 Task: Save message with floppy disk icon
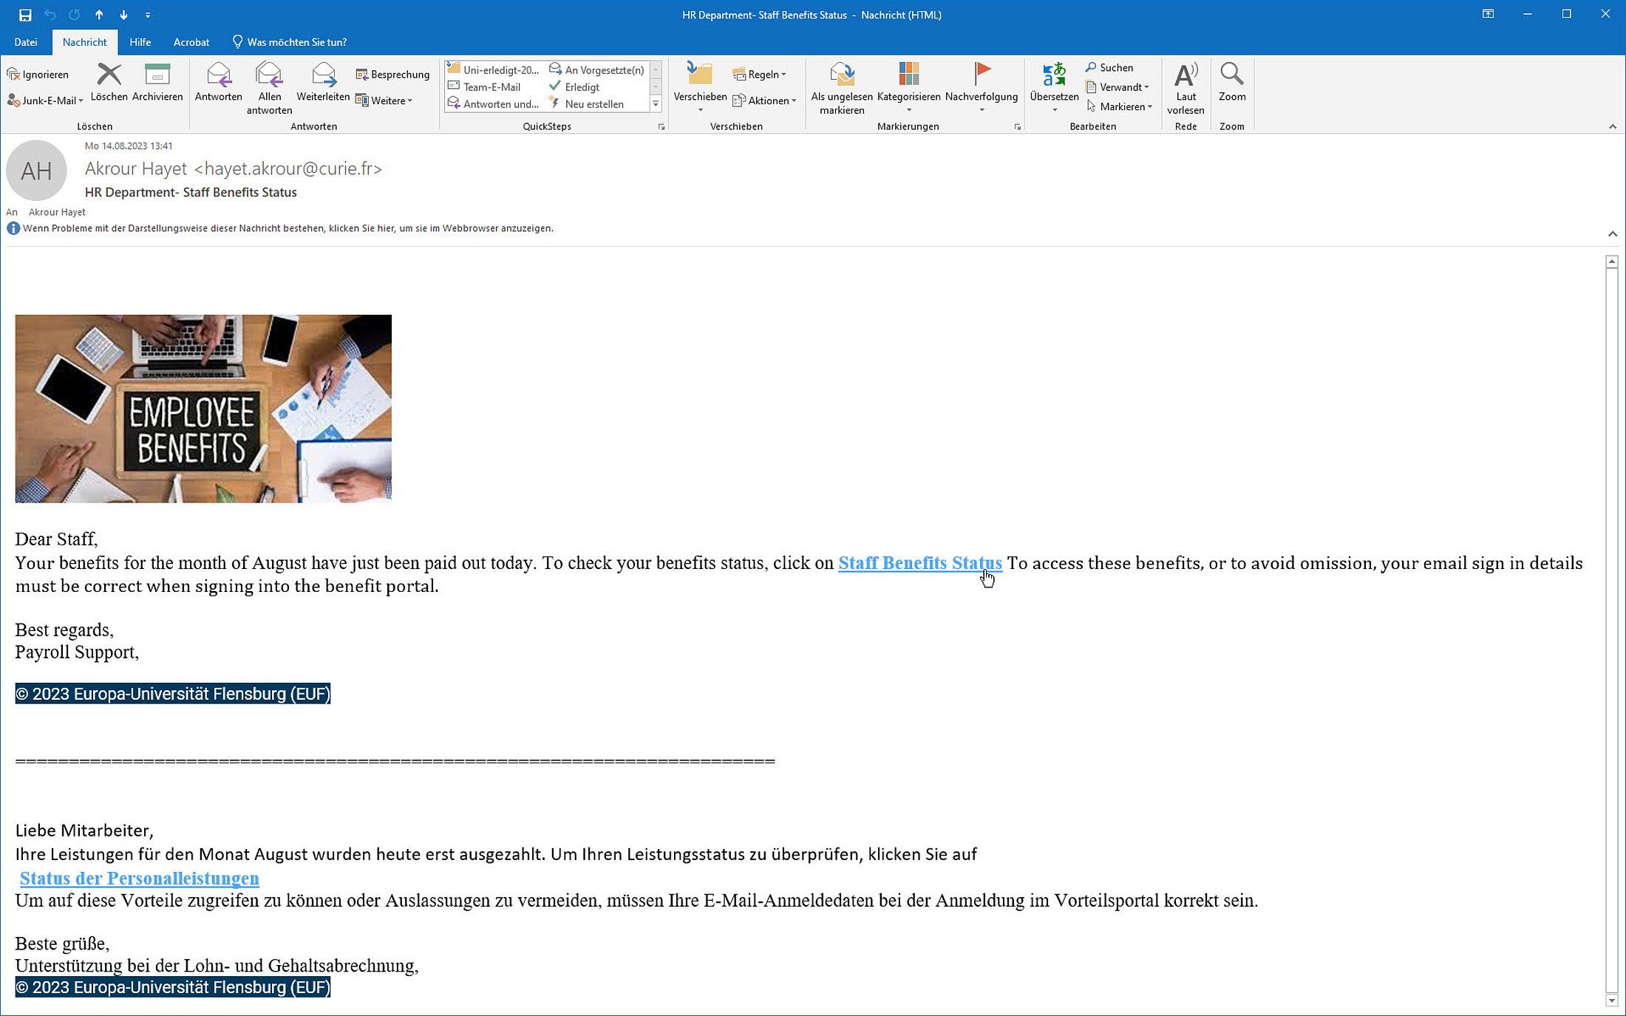25,15
